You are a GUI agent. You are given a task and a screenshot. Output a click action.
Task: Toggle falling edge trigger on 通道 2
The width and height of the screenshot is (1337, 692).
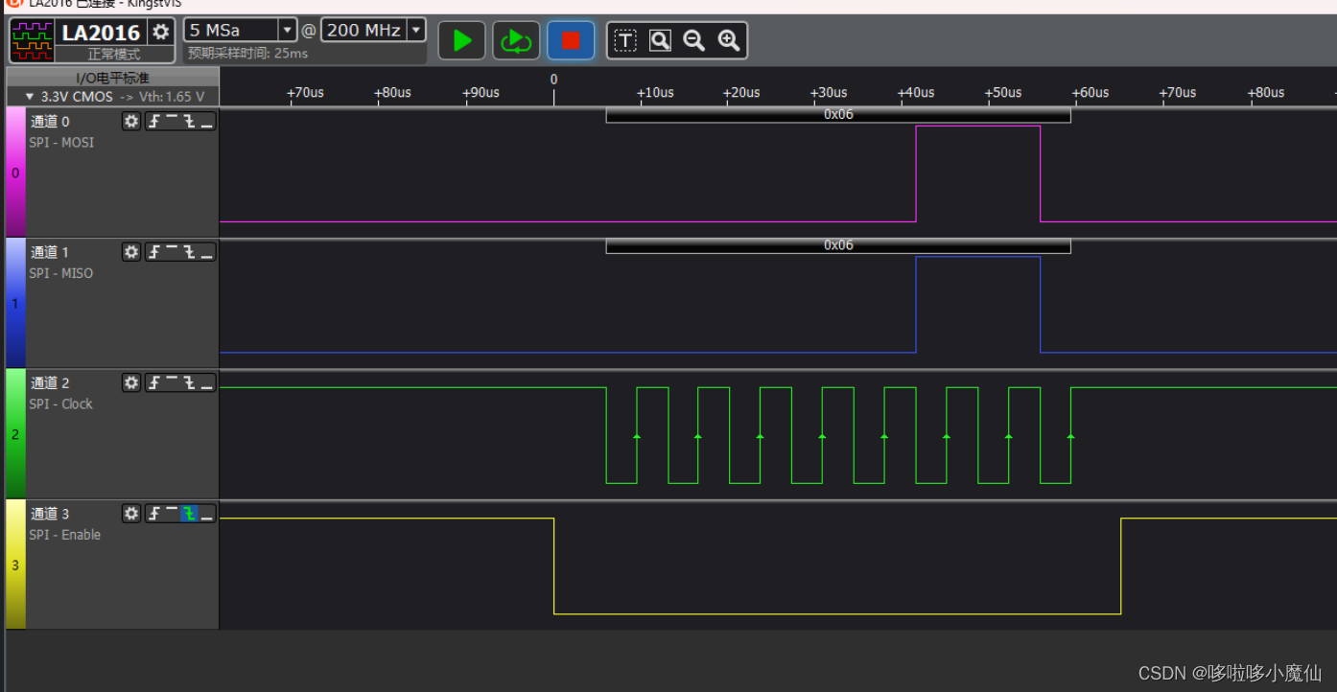tap(189, 383)
